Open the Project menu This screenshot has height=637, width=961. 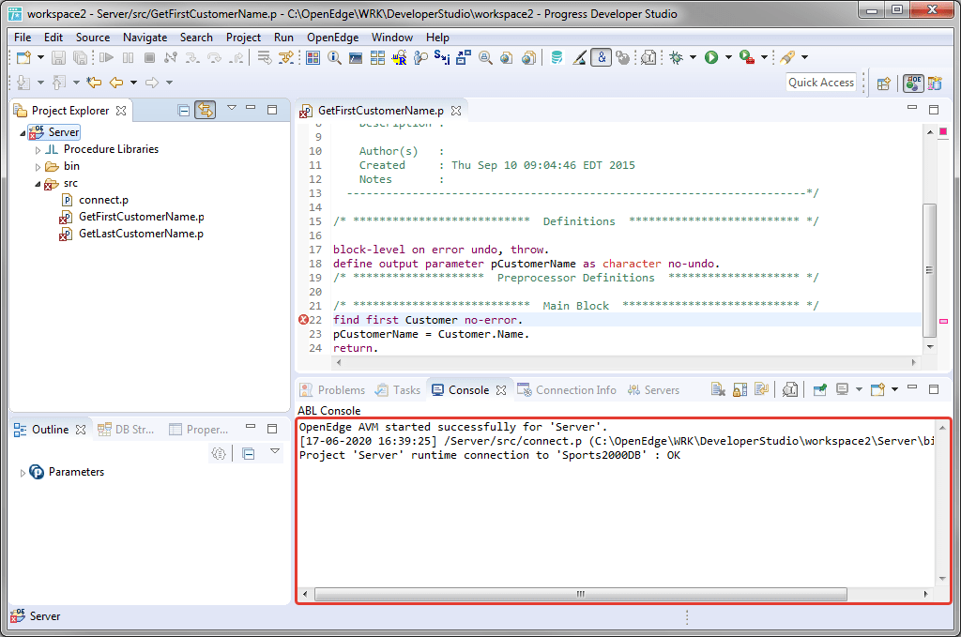coord(243,38)
